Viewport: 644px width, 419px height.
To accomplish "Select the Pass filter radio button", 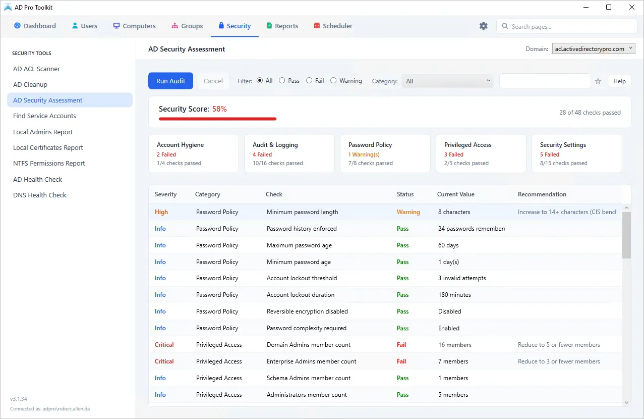I will click(x=282, y=80).
